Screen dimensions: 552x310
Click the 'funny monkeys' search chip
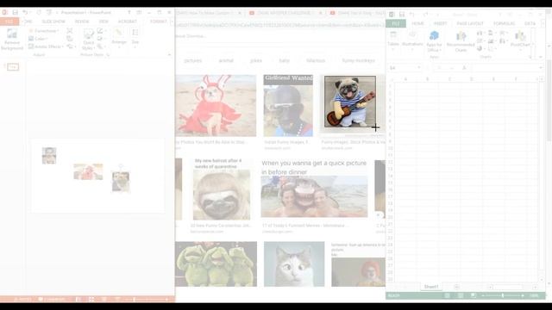[x=359, y=60]
